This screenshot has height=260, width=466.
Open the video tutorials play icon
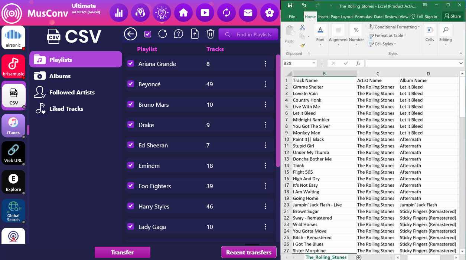click(x=205, y=13)
